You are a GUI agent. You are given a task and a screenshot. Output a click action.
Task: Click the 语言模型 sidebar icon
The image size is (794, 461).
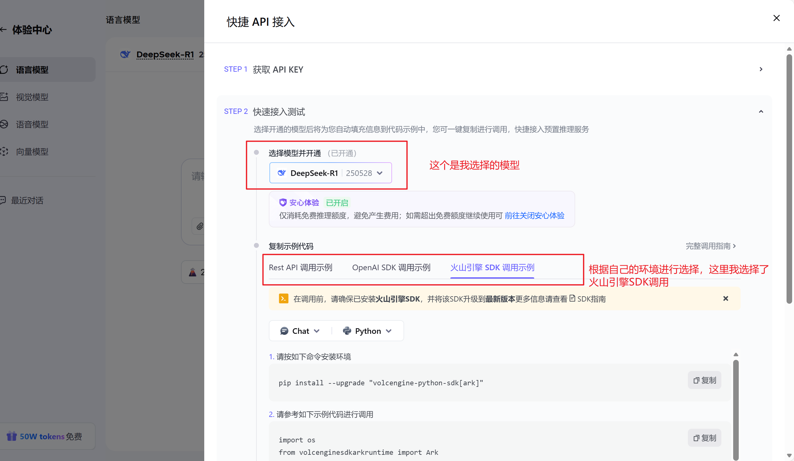pos(4,69)
